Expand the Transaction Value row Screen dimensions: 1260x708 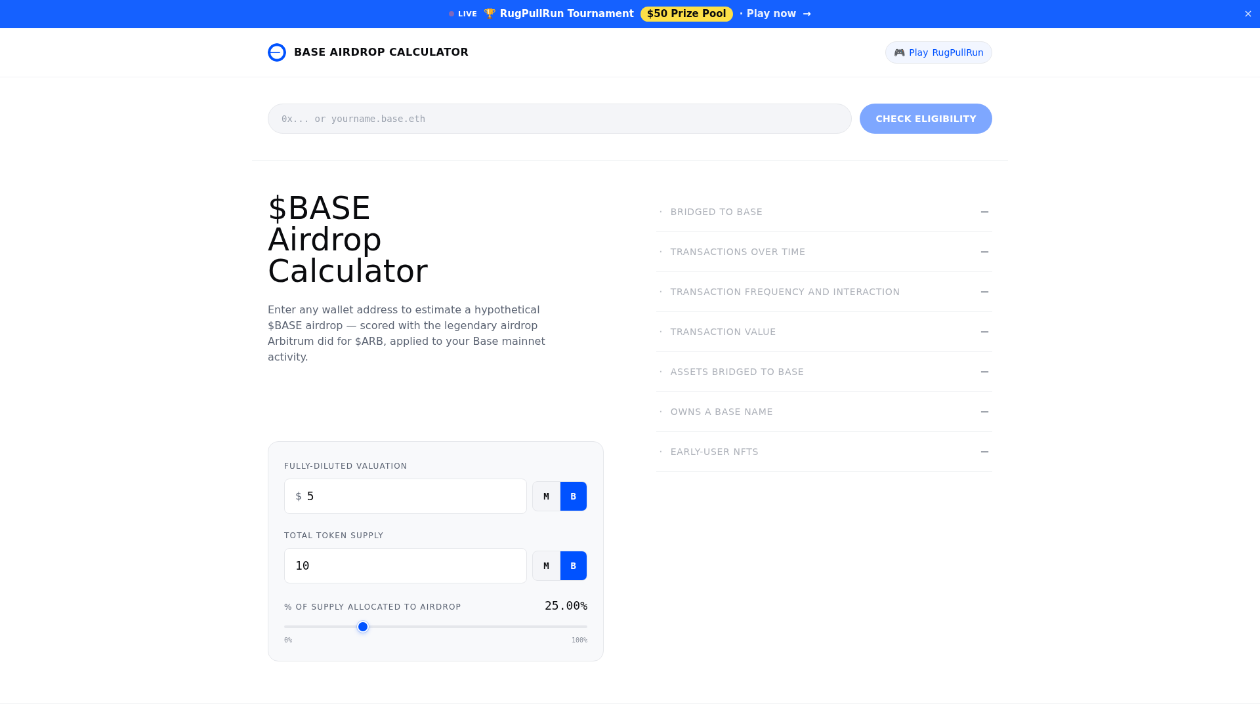click(824, 332)
